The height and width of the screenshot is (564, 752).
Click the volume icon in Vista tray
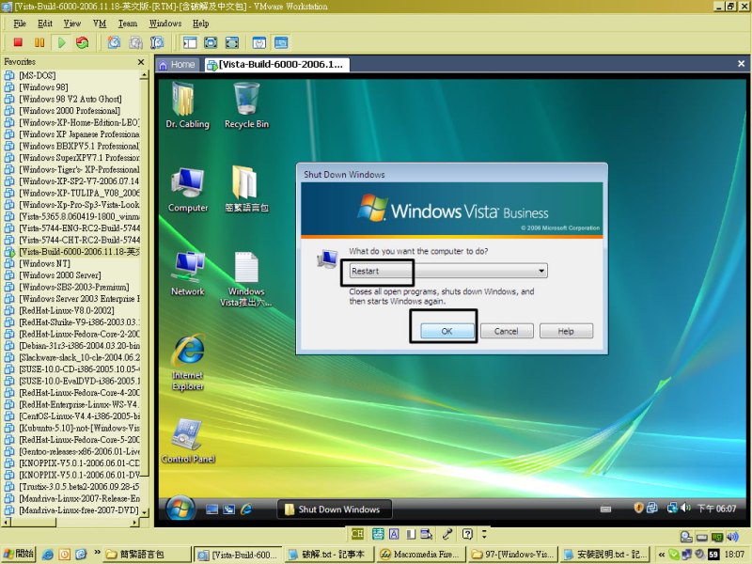point(686,508)
